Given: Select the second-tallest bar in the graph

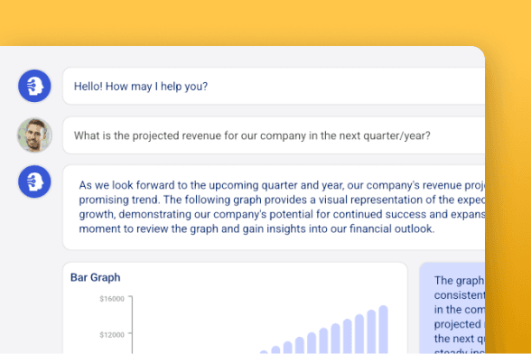Looking at the screenshot, I should pyautogui.click(x=371, y=332).
